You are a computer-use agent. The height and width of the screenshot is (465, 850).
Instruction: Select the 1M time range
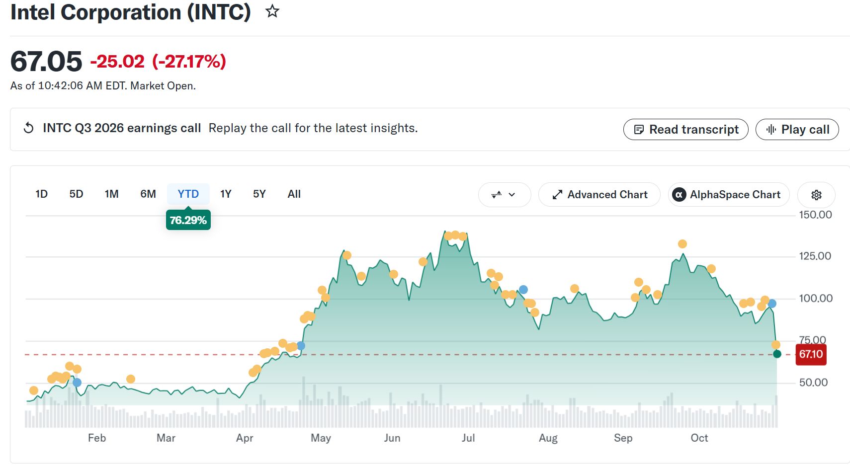(111, 194)
